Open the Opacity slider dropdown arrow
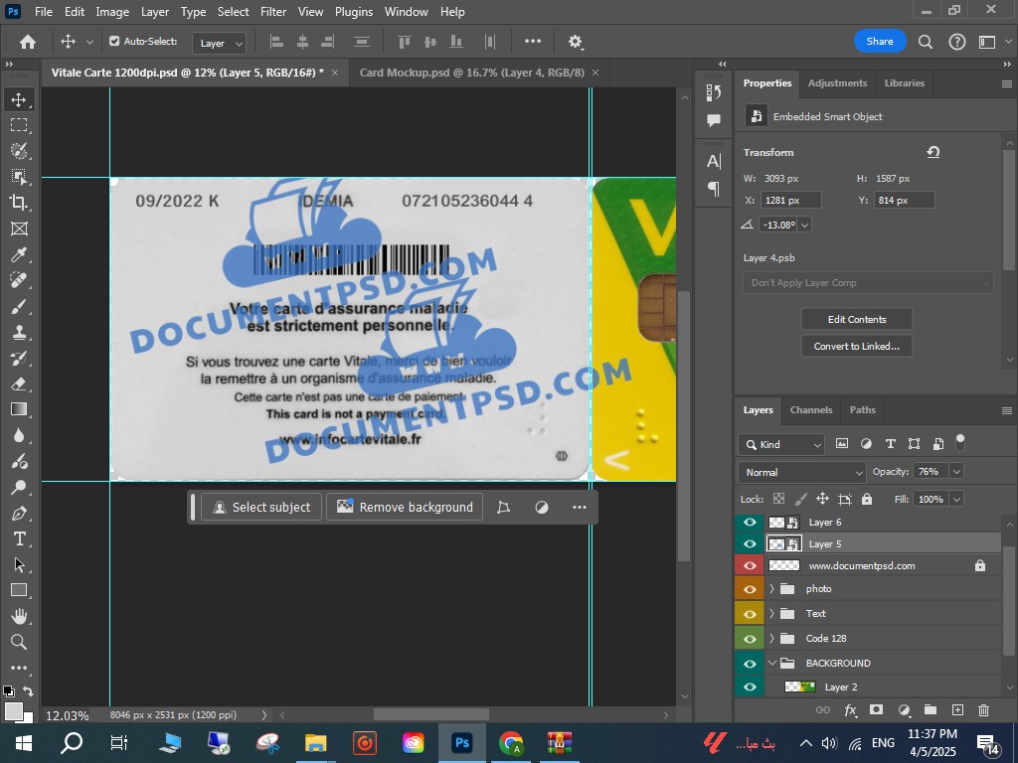Viewport: 1018px width, 763px height. pos(956,472)
